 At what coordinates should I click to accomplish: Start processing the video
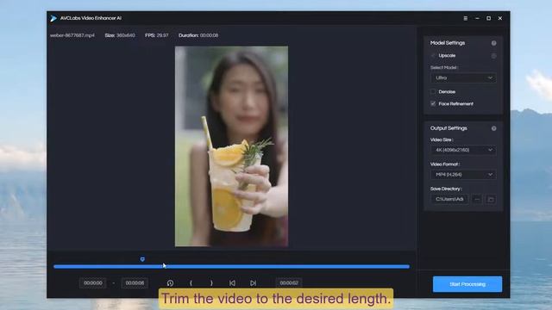(x=467, y=284)
